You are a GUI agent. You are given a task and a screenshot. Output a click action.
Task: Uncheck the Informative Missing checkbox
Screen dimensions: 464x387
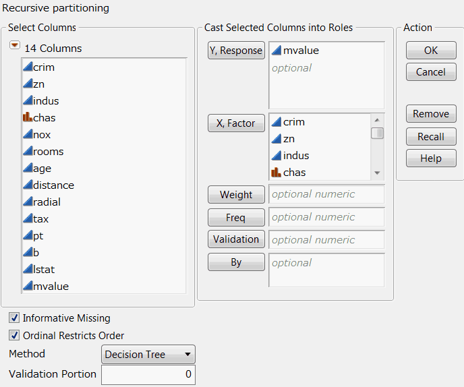tap(14, 318)
